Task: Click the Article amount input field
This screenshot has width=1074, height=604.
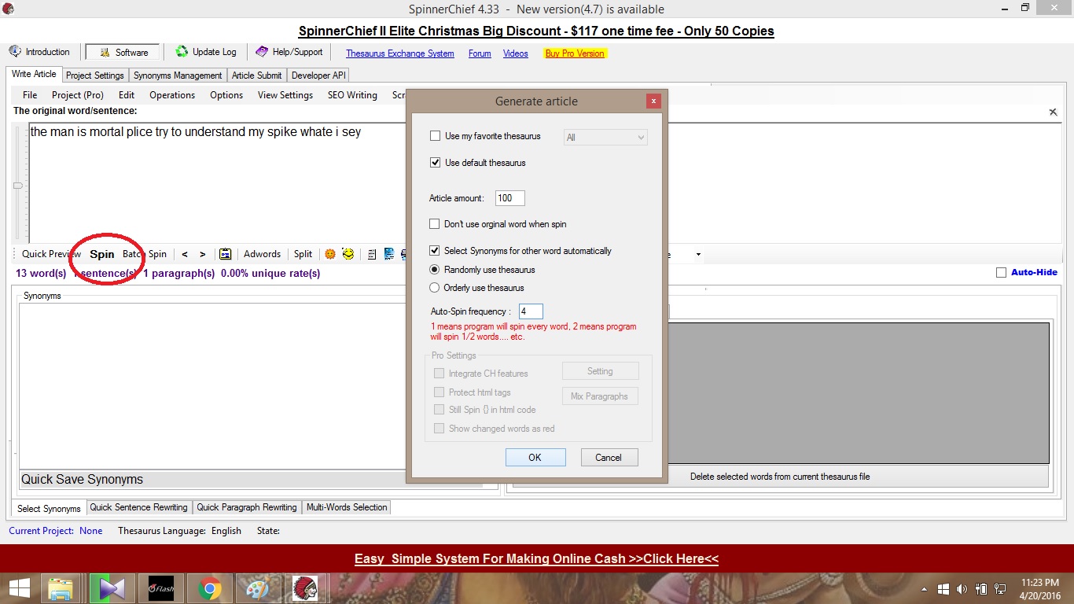Action: (x=510, y=198)
